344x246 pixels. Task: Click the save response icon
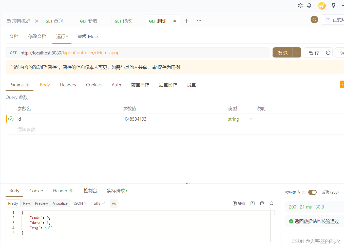tap(253, 203)
